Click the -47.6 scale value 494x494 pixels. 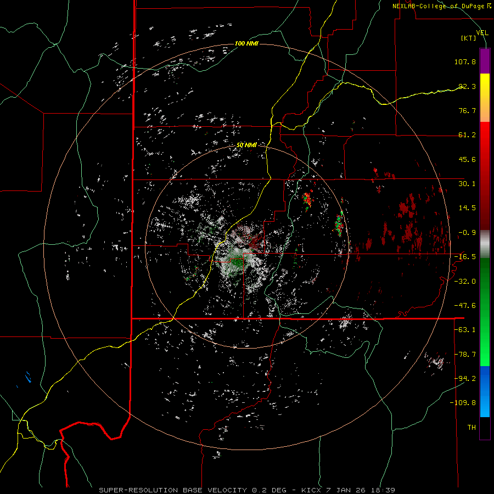click(x=465, y=306)
